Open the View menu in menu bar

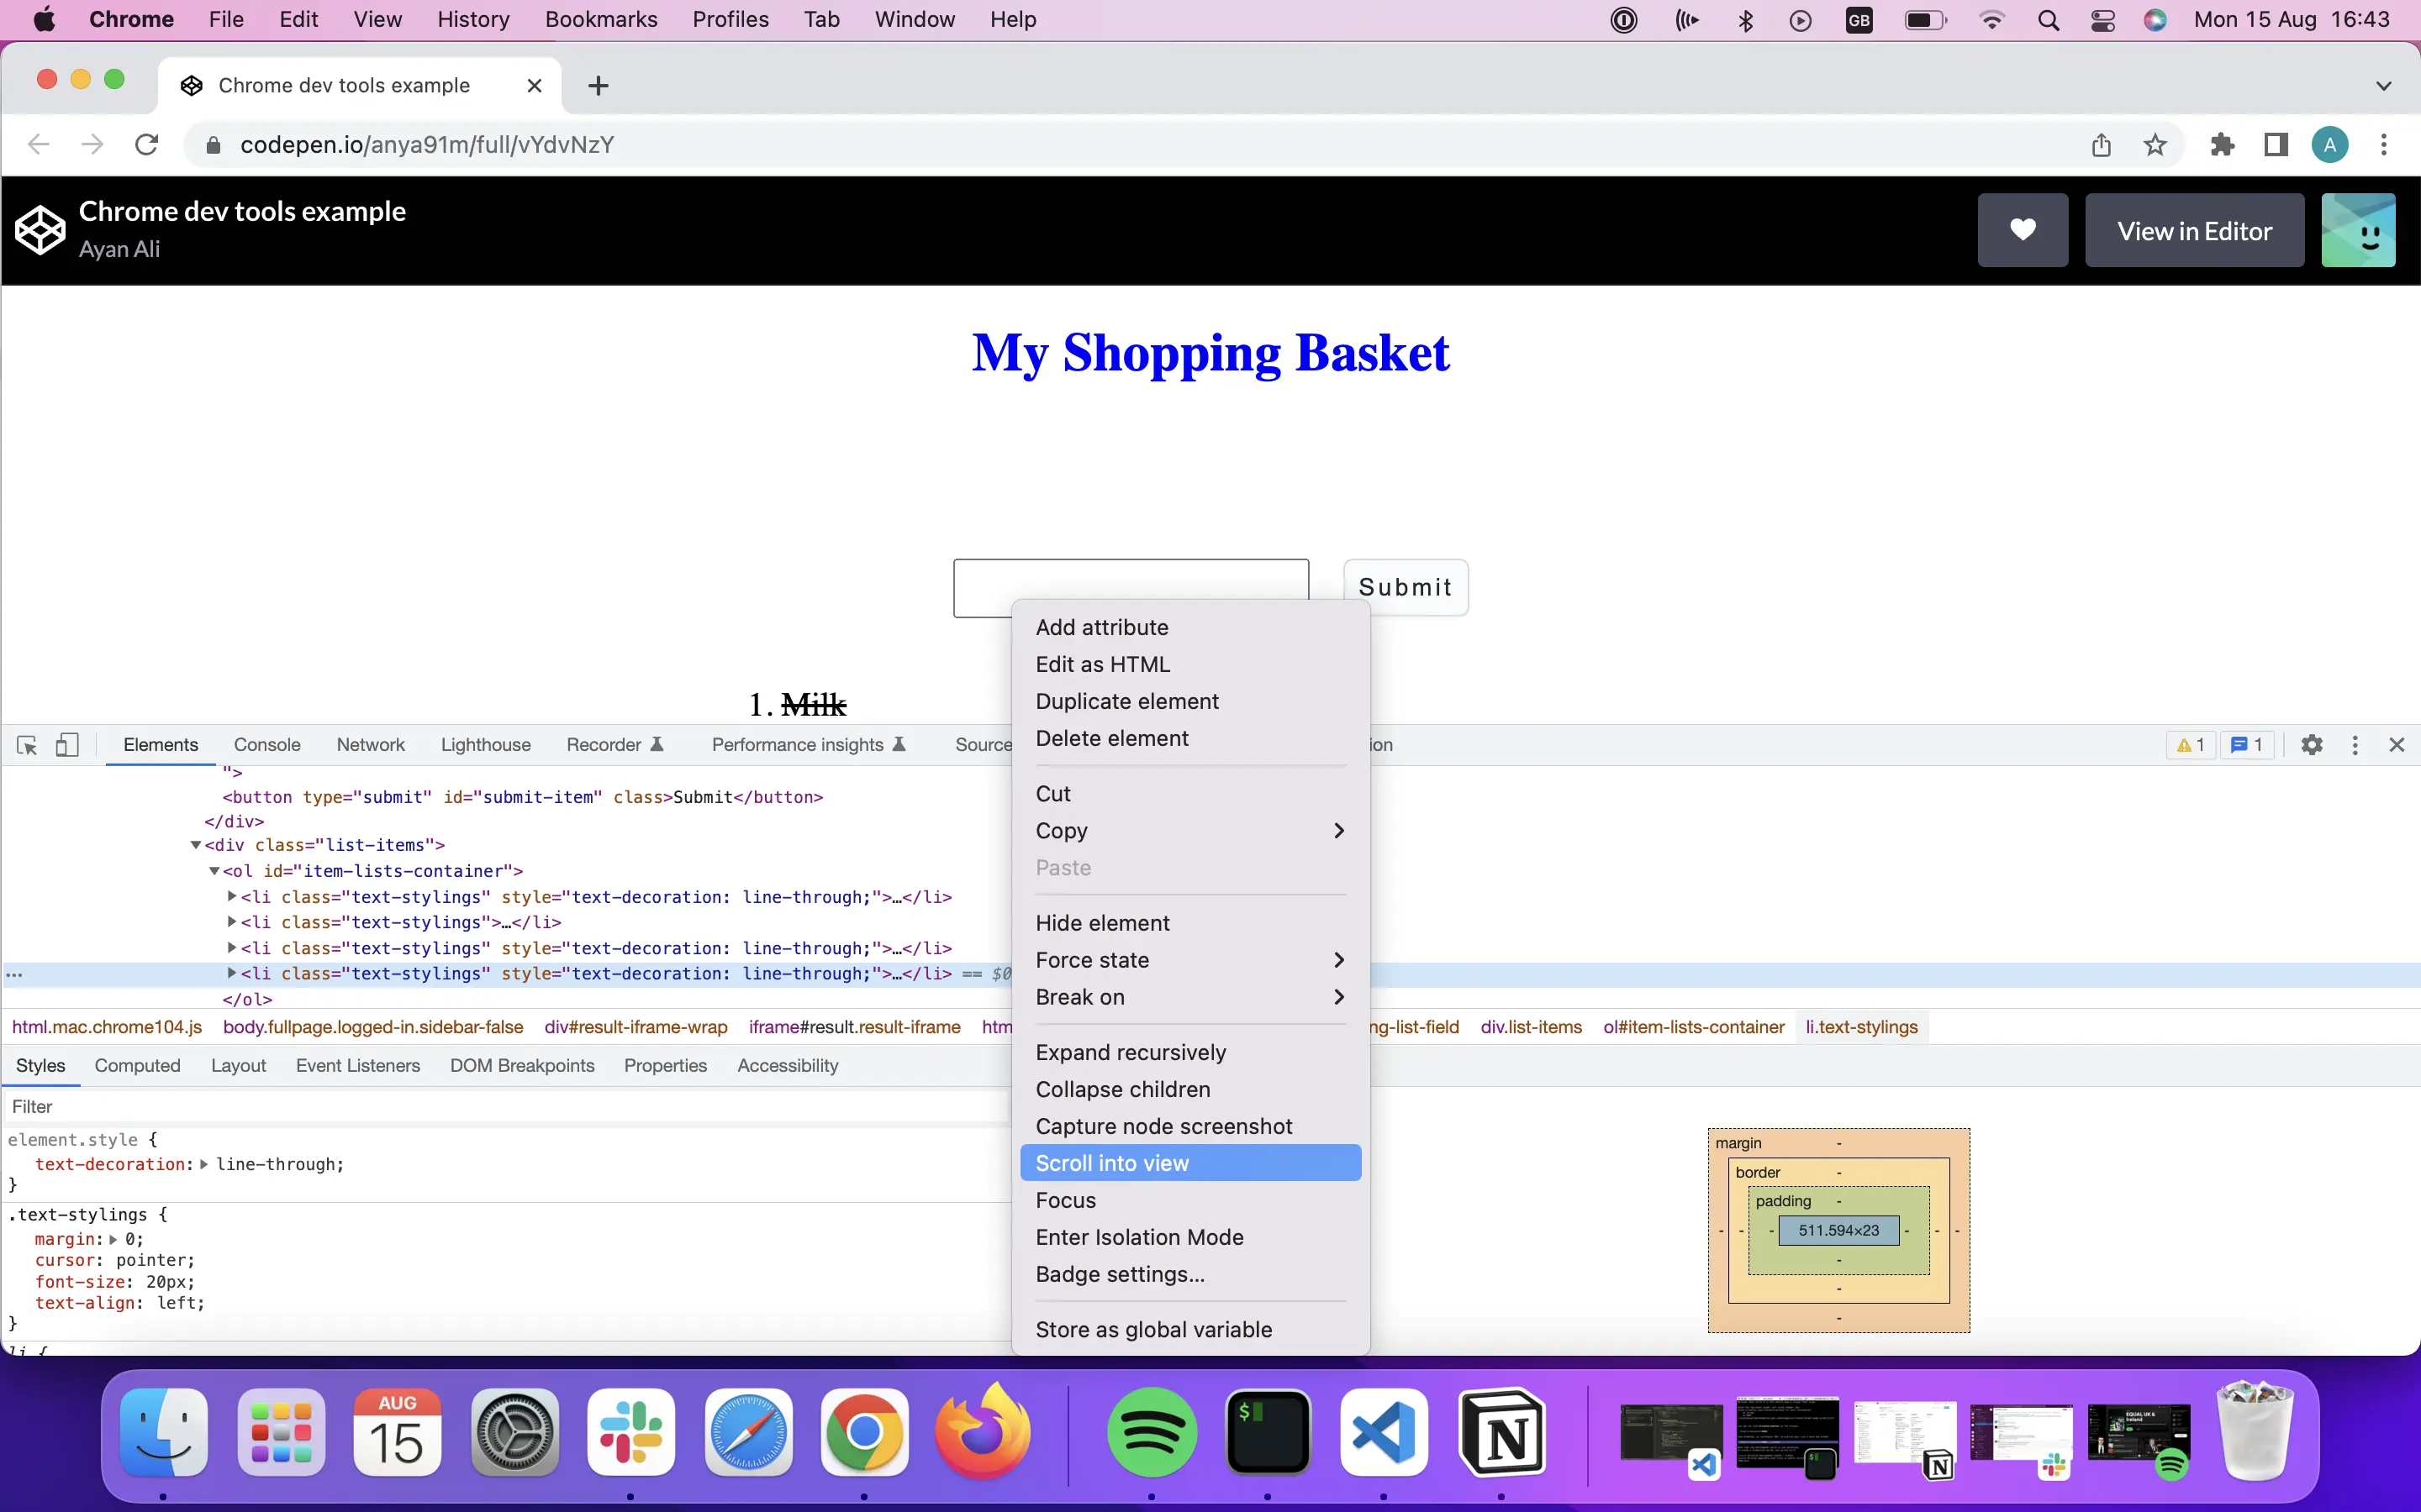tap(377, 20)
